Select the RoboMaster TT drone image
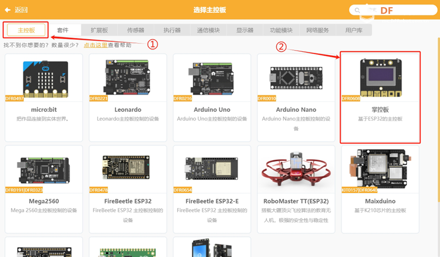Image resolution: width=440 pixels, height=257 pixels. [296, 169]
